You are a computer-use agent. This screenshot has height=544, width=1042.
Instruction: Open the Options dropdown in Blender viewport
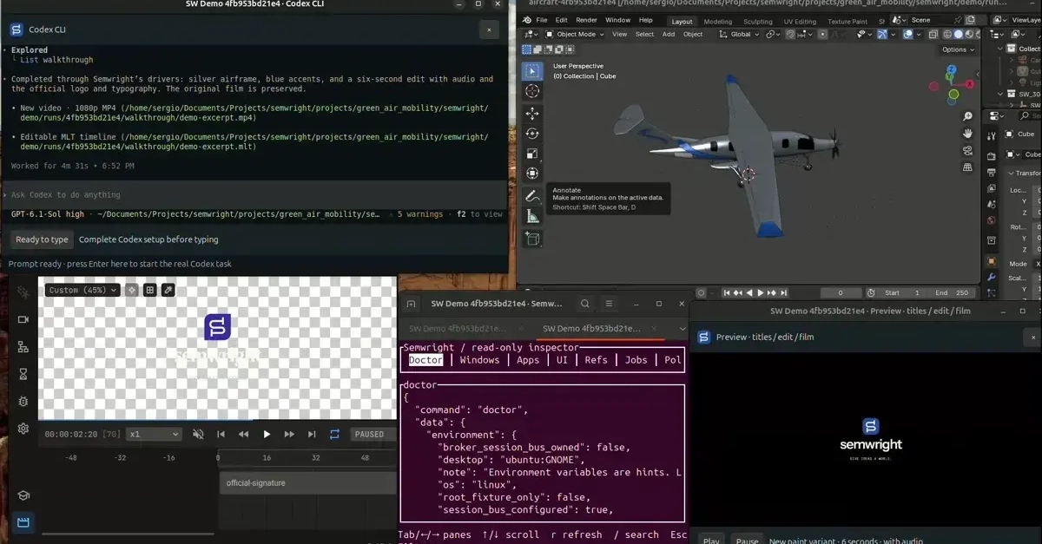point(958,49)
